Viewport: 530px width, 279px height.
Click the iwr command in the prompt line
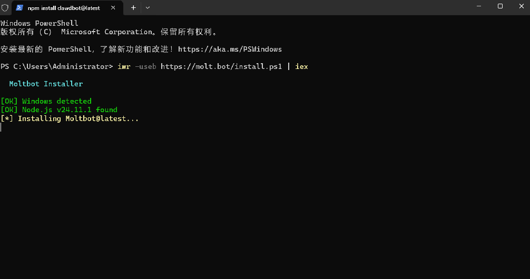coord(124,67)
